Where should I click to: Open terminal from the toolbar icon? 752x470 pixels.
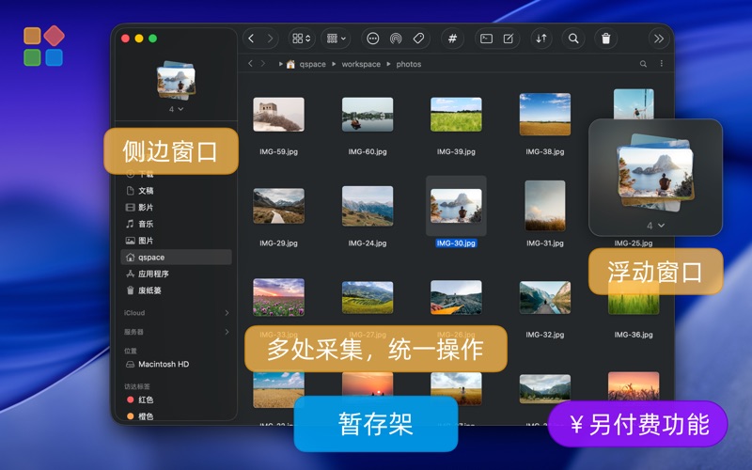486,39
